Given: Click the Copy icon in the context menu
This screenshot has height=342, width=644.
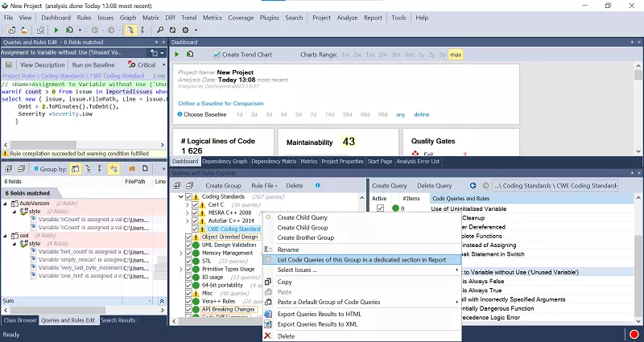Looking at the screenshot, I should point(269,282).
